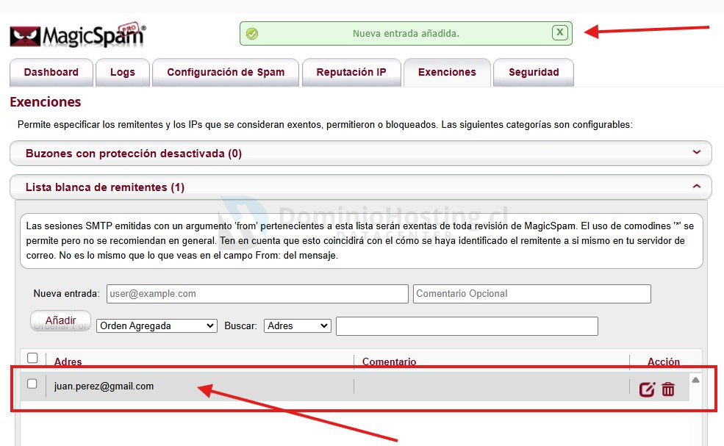This screenshot has width=724, height=446.
Task: Click the 'Nueva entrada' email input field
Action: point(257,294)
